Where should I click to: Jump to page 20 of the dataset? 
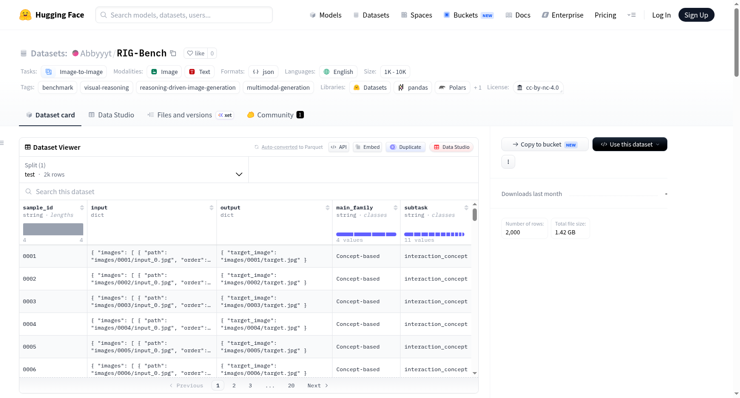click(x=291, y=386)
